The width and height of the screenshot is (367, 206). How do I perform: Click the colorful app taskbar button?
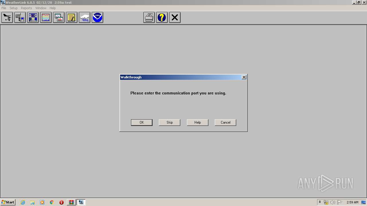pyautogui.click(x=71, y=202)
